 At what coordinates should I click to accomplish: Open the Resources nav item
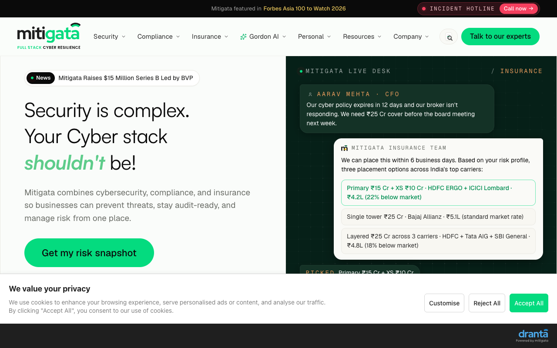(x=359, y=37)
